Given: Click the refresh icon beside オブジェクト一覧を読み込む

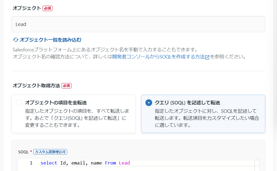Looking at the screenshot, I should pos(15,40).
